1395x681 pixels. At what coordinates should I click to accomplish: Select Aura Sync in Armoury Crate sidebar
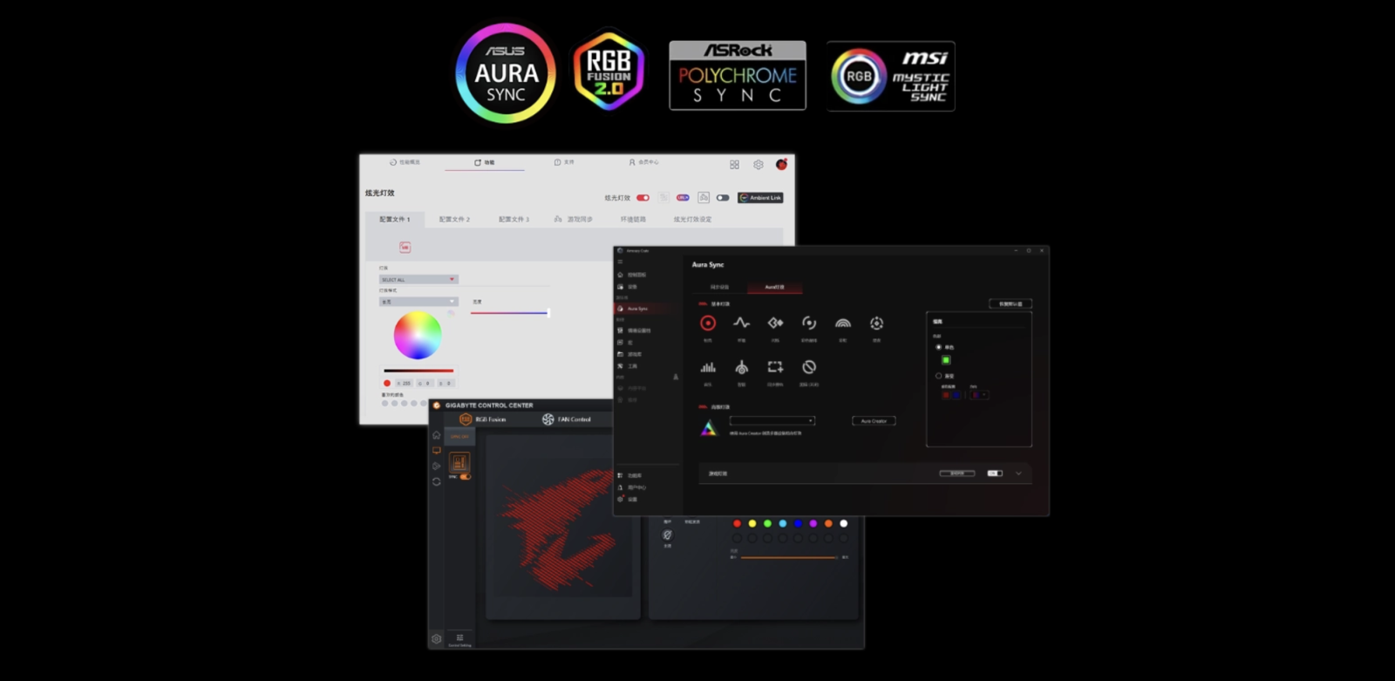click(646, 309)
